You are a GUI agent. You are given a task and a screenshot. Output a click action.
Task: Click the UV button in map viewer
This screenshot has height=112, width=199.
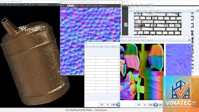point(106,6)
